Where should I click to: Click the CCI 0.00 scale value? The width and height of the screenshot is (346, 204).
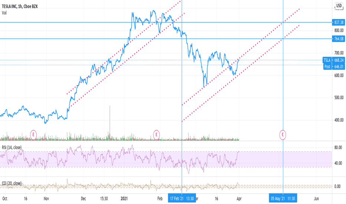point(337,187)
